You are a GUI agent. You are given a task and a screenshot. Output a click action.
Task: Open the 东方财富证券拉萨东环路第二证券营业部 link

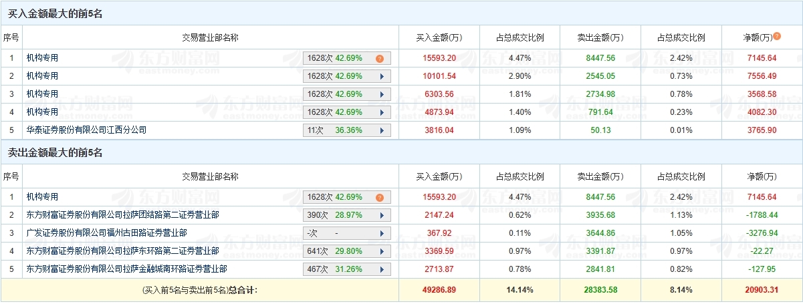[122, 251]
